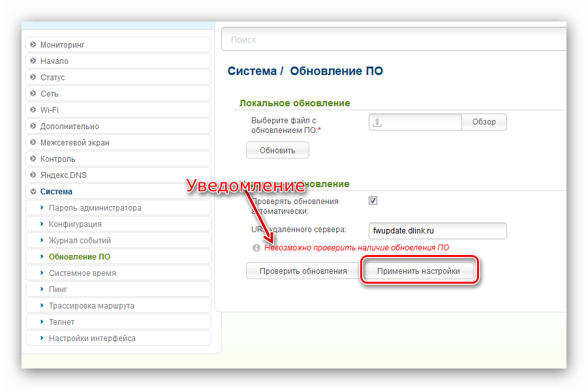Open Настройки интерфейса submenu item
588x390 pixels.
[118, 338]
